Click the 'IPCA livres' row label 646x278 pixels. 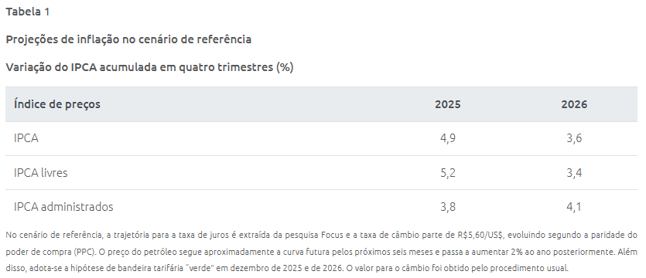coord(41,173)
